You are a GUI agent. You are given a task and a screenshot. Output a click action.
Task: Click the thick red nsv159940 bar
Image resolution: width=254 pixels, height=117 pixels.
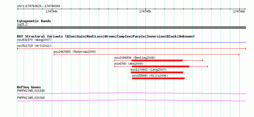[158, 78]
